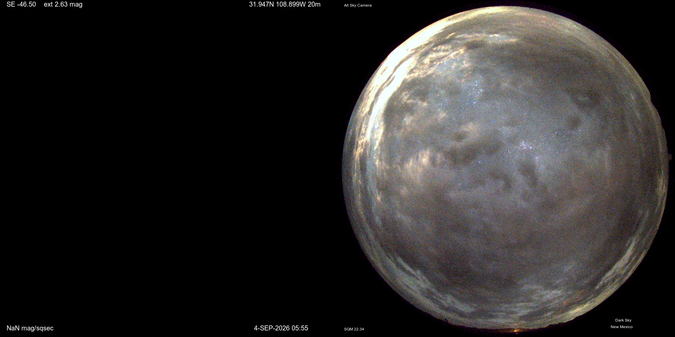Click the small dark silhouette on bottom-left horizon
Screen dimensions: 675x337
click(447, 320)
